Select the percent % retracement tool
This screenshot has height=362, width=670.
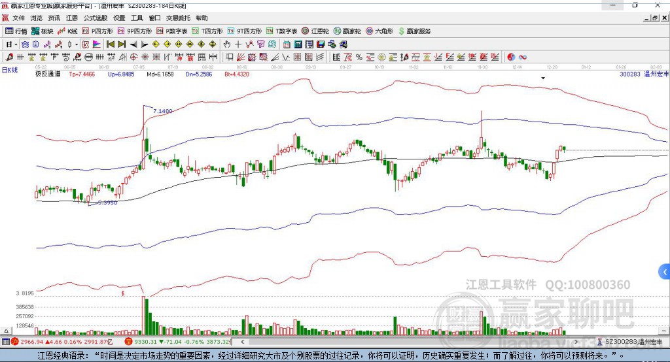pyautogui.click(x=359, y=58)
